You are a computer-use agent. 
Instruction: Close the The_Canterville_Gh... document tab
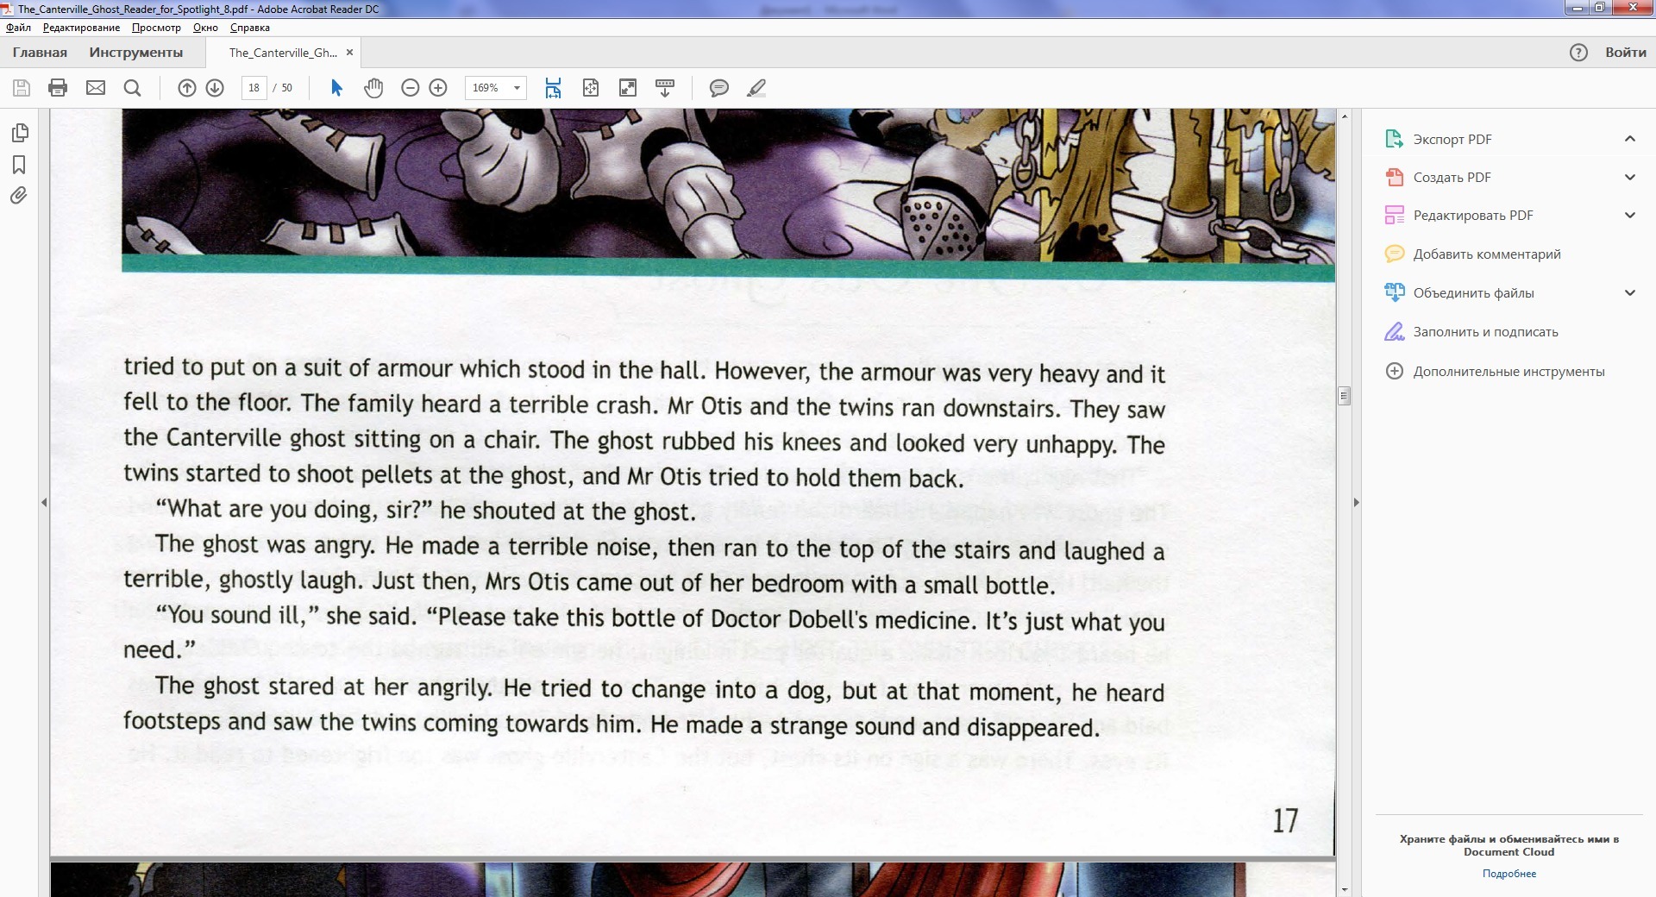349,53
